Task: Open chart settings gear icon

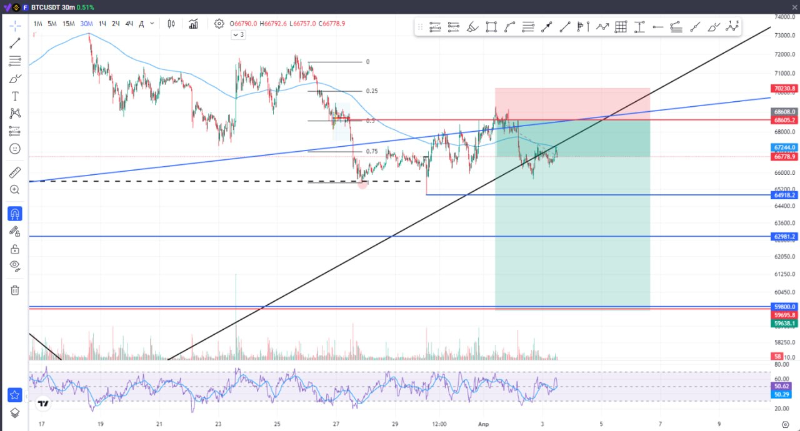Action: point(219,24)
